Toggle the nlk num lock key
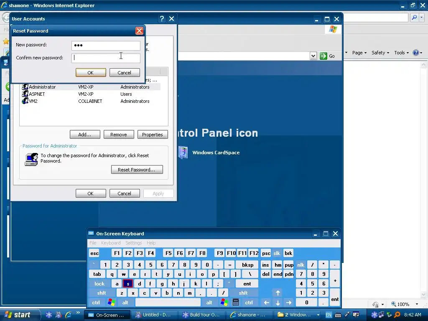The height and width of the screenshot is (321, 428). pos(301,265)
